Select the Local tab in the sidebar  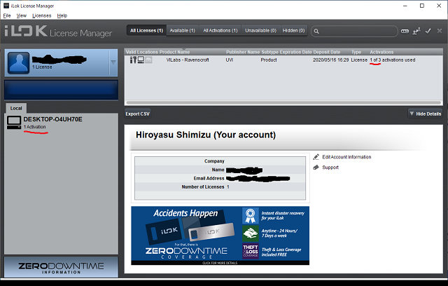coord(16,108)
